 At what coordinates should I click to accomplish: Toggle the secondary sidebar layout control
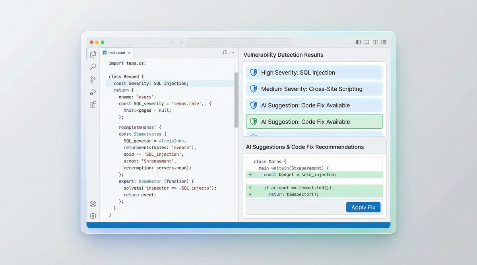[374, 42]
